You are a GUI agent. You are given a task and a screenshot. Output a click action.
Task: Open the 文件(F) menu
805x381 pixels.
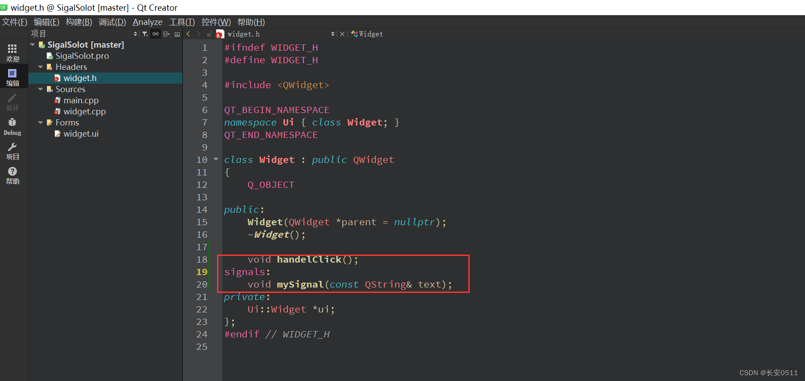tap(15, 22)
